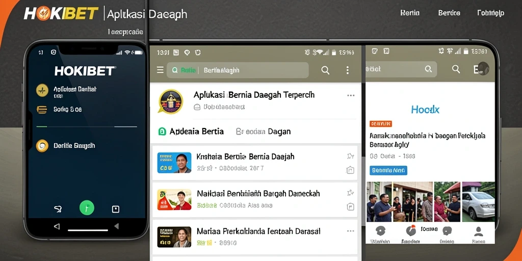Switch to the "Bs eodaa Dagan" tab
This screenshot has height=261, width=522.
click(x=263, y=132)
